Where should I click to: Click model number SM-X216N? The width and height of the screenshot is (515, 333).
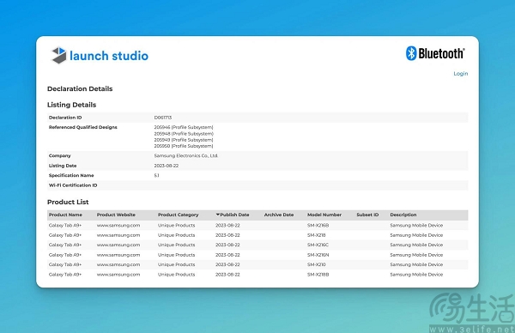tap(318, 255)
